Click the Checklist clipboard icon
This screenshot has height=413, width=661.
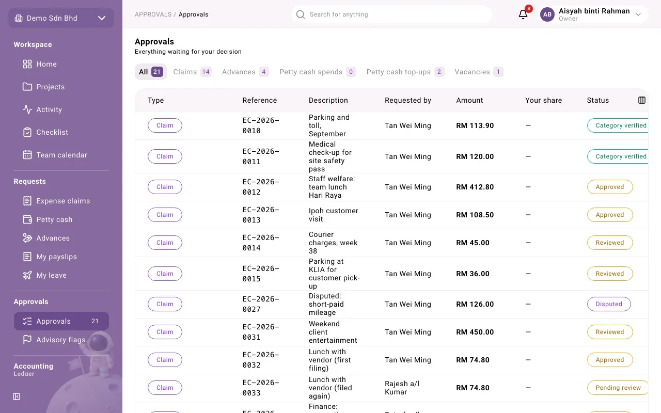(x=27, y=132)
